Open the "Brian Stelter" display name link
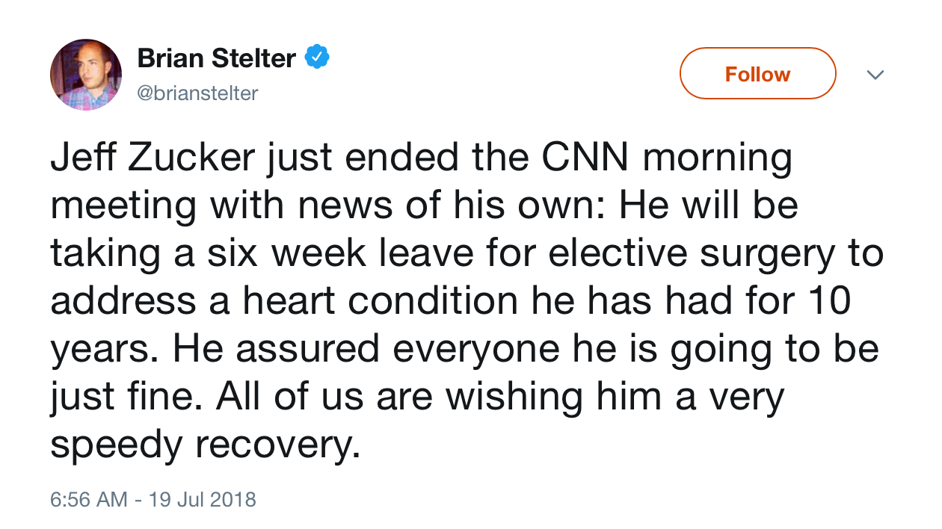This screenshot has height=529, width=942. tap(217, 58)
